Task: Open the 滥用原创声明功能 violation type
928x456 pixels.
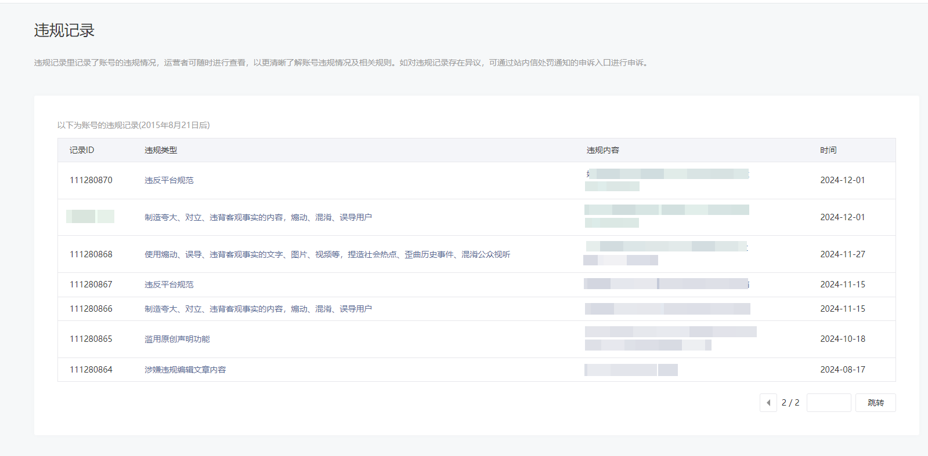Action: click(x=177, y=339)
